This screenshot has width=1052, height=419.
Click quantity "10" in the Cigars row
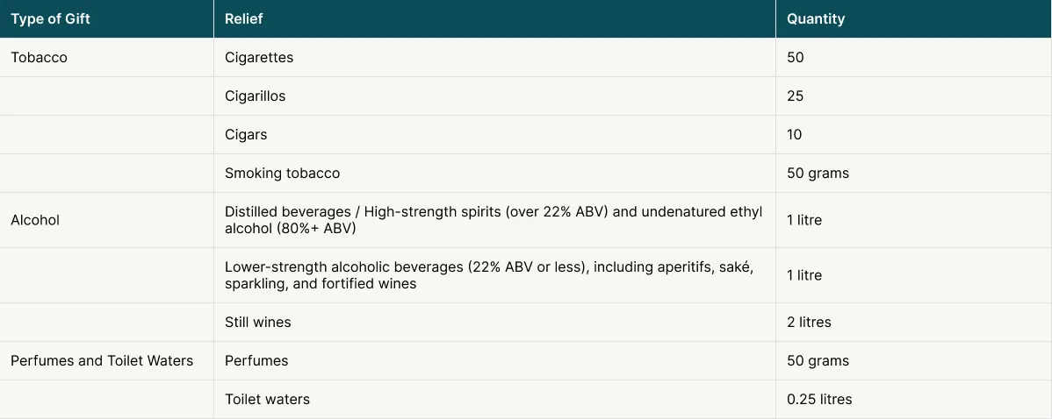point(795,135)
